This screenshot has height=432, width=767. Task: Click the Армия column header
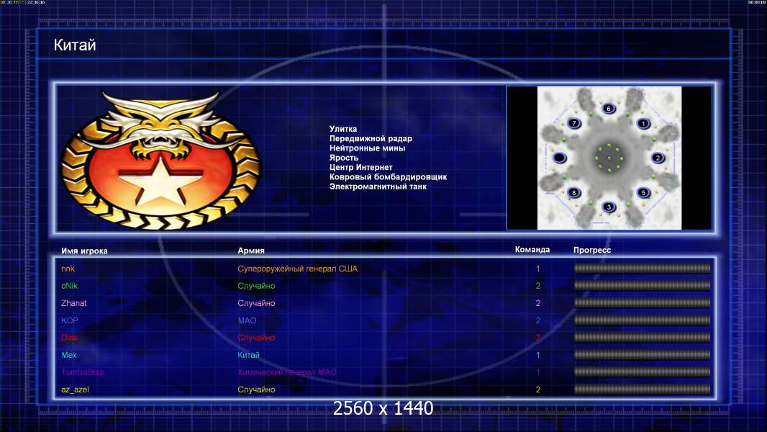pos(251,251)
